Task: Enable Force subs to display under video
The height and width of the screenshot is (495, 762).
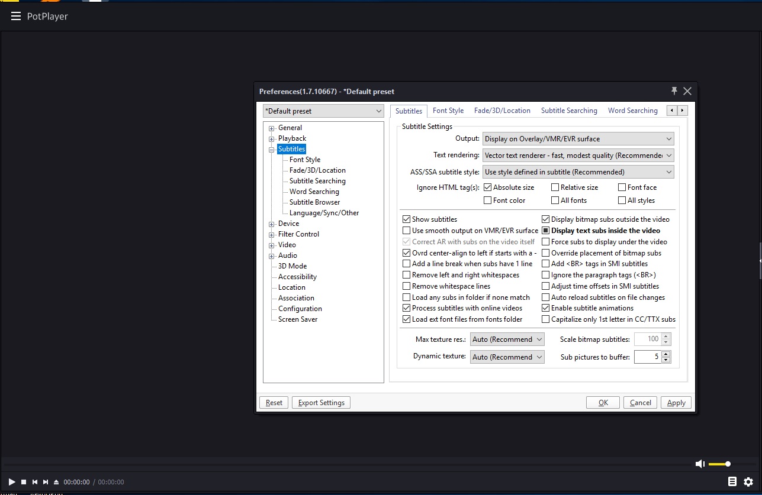Action: coord(546,242)
